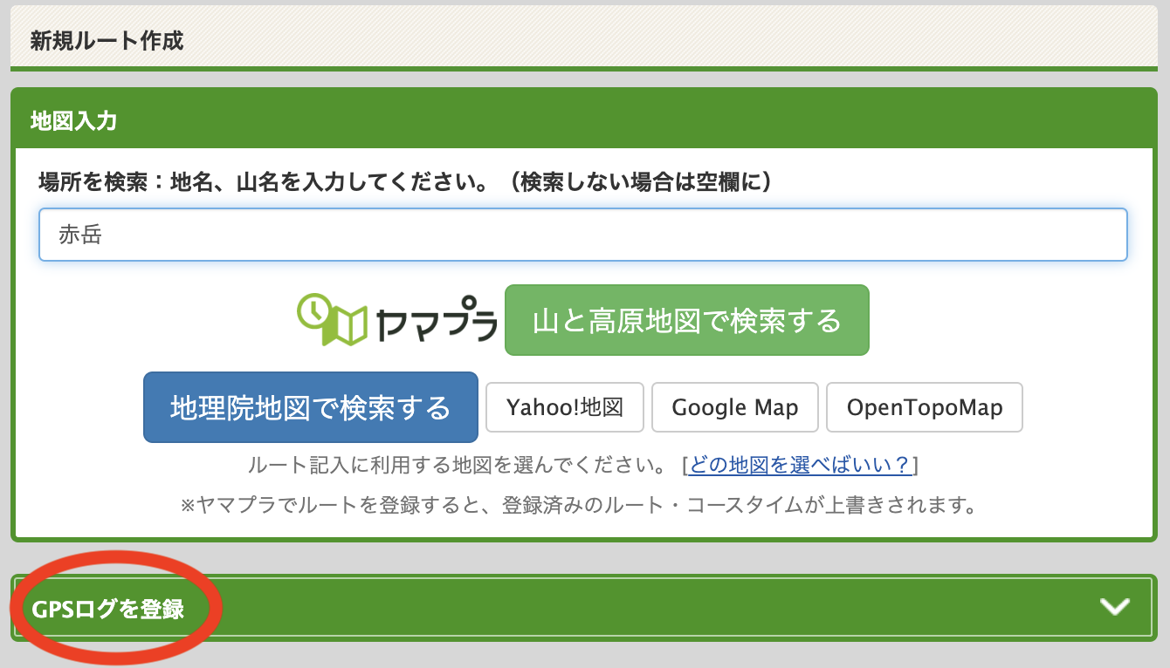Image resolution: width=1170 pixels, height=668 pixels.
Task: Expand the GPSログを登録 panel
Action: [584, 608]
